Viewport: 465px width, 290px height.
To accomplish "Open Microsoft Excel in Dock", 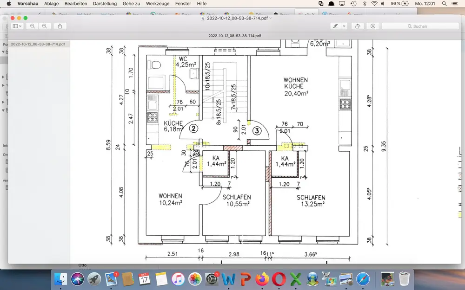I will pos(295,279).
